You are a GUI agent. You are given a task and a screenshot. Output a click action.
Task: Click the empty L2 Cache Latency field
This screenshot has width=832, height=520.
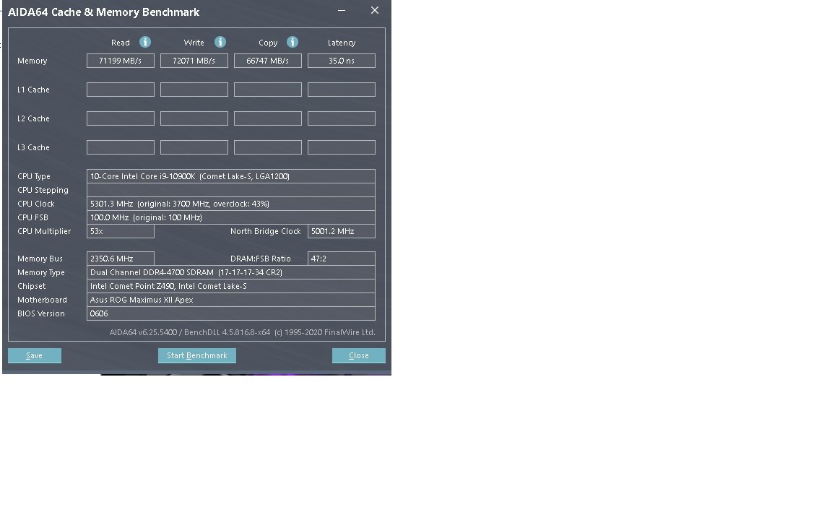click(342, 118)
